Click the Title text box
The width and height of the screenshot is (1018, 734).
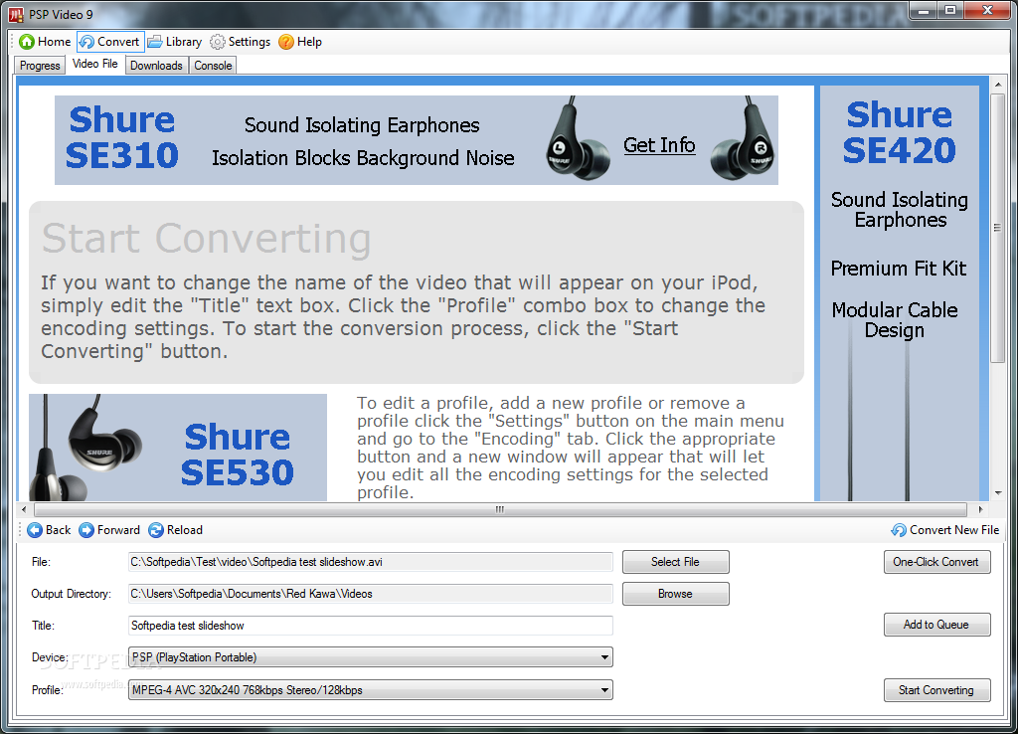370,626
